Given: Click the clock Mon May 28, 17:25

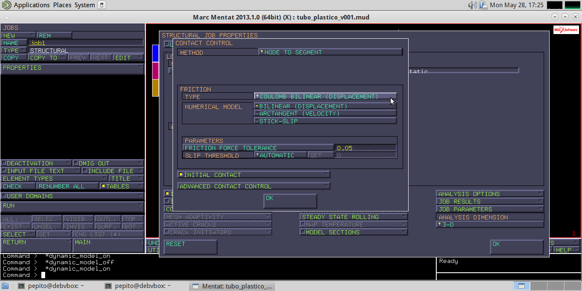Looking at the screenshot, I should [x=517, y=5].
